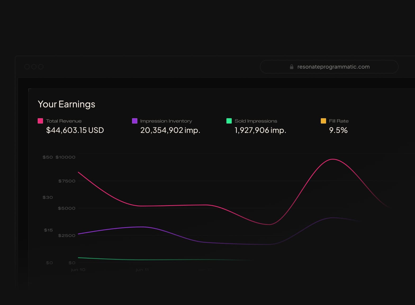Click the pink Total Revenue legend swatch

40,121
